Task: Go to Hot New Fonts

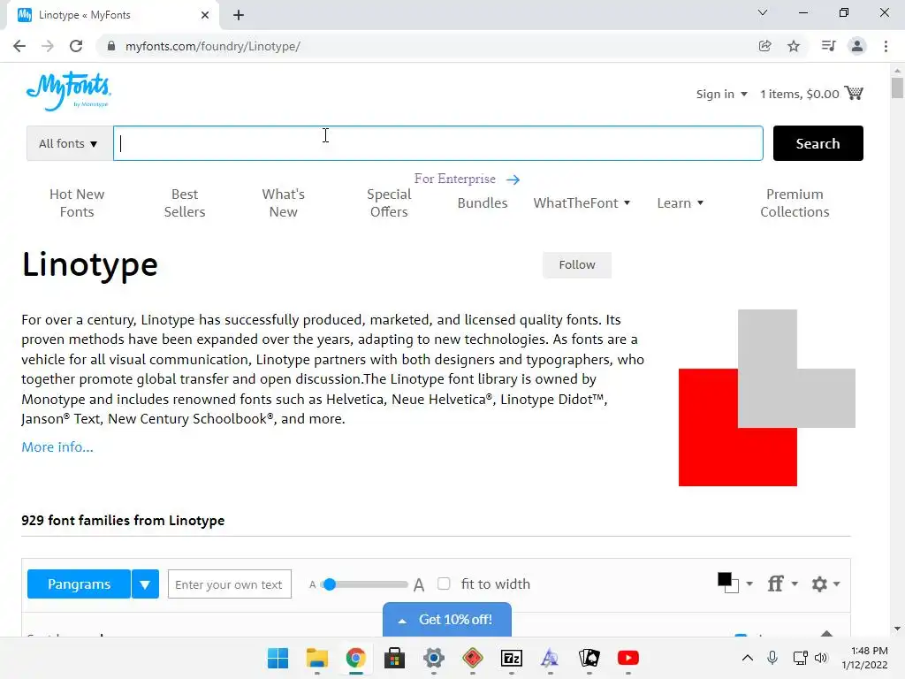Action: click(77, 202)
